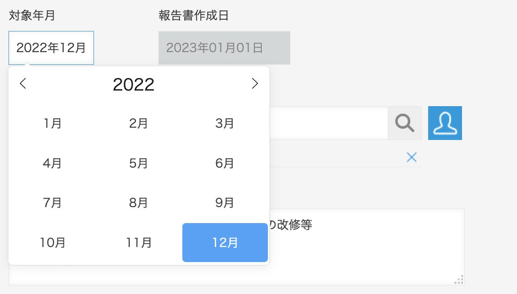Pick 5月 in the month grid
Screen dimensions: 517x294
(139, 163)
